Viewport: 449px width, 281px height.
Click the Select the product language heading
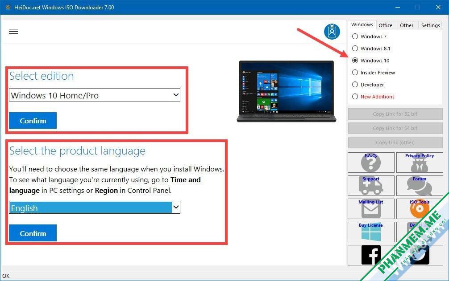(x=77, y=151)
